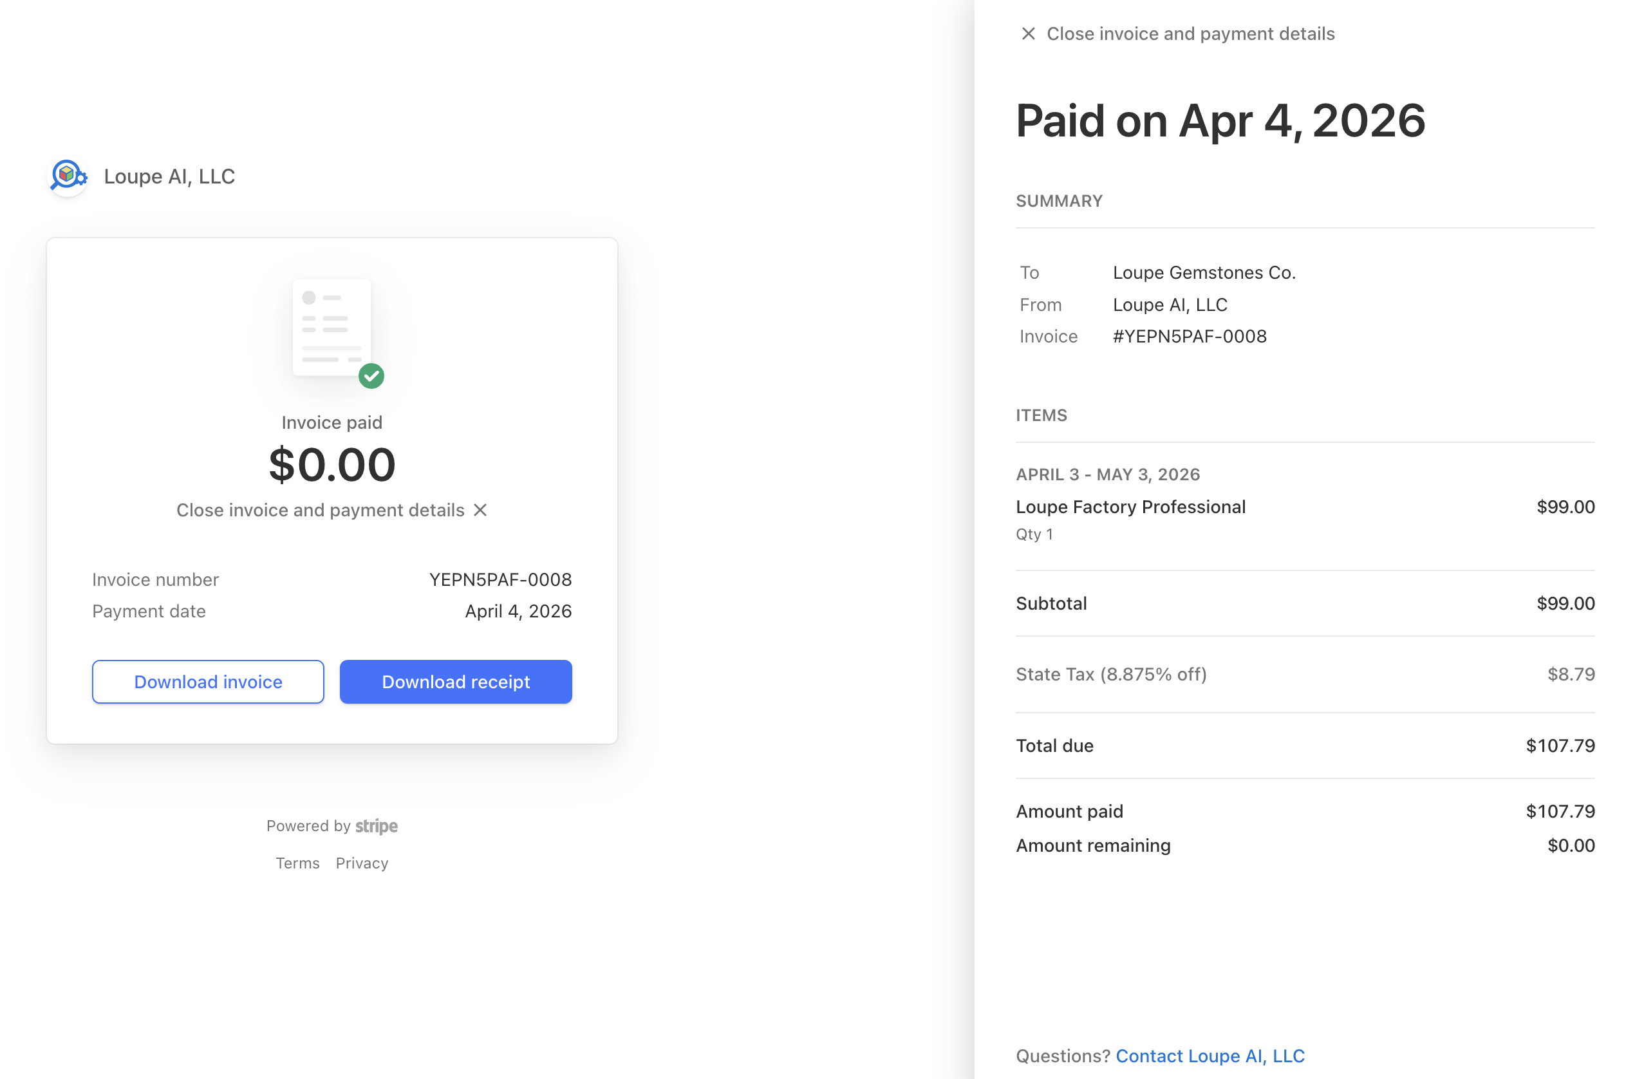This screenshot has width=1635, height=1079.
Task: Click 'Close invoice and payment details' panel header text
Action: (1191, 33)
